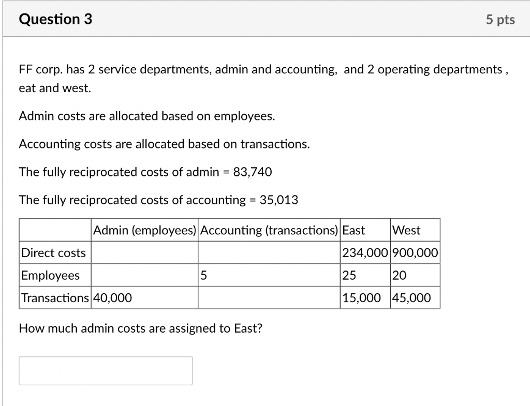Click the West column header

403,230
